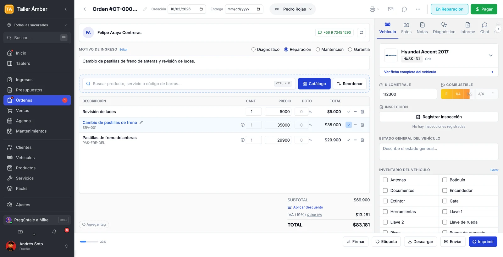Click the green Pagar button

(484, 9)
